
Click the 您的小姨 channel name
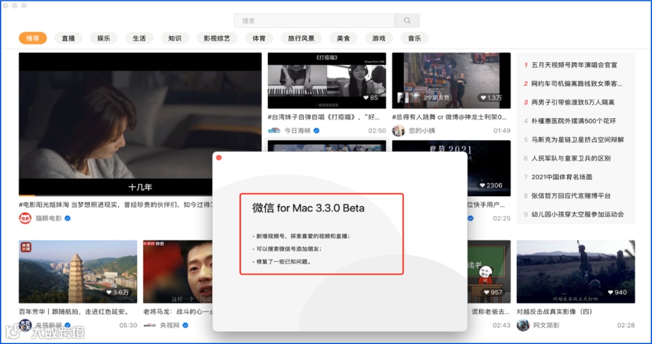click(421, 130)
